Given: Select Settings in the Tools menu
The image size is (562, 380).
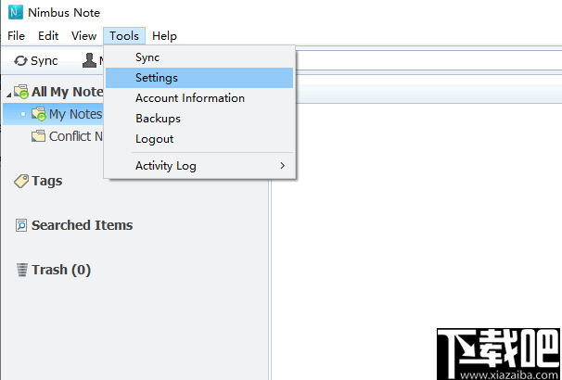Looking at the screenshot, I should point(199,78).
